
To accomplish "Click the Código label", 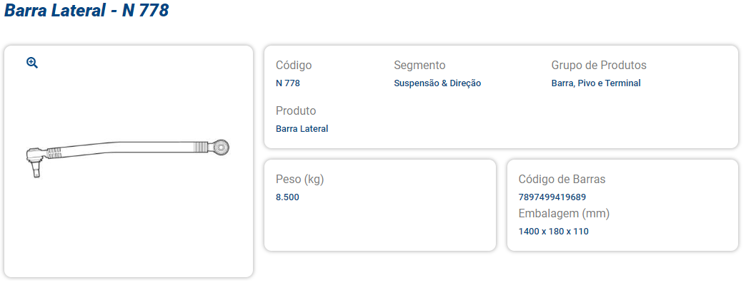I will pyautogui.click(x=294, y=66).
